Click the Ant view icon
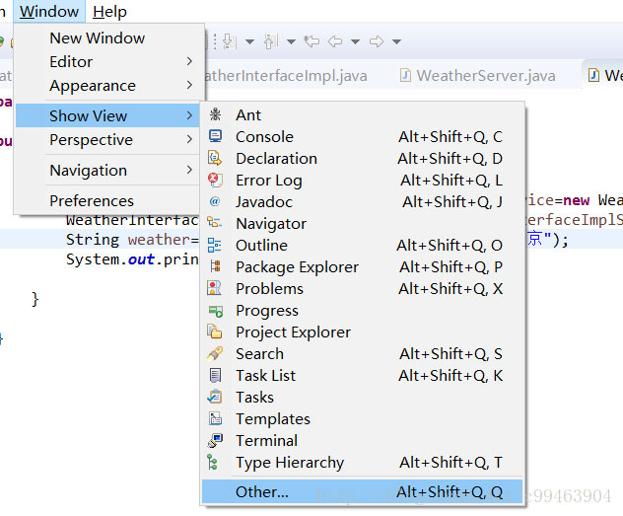Screen dimensions: 623x516 point(215,115)
